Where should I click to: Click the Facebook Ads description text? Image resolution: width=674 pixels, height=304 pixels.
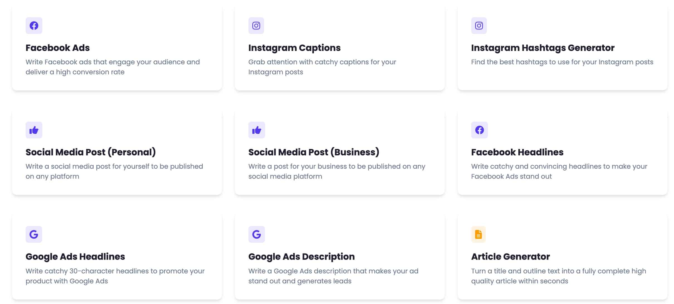pyautogui.click(x=113, y=67)
